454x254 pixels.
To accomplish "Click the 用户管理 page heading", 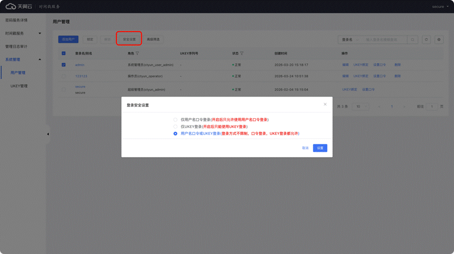I will click(61, 22).
